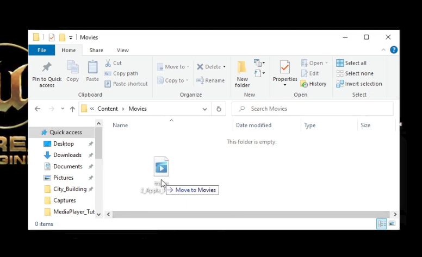Viewport: 422px width, 257px height.
Task: Click the horizontal scrollbar track
Action: pyautogui.click(x=251, y=214)
